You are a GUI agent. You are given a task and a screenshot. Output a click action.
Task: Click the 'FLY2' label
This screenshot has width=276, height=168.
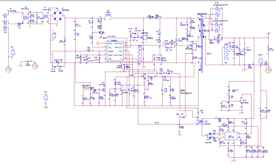[206, 31]
